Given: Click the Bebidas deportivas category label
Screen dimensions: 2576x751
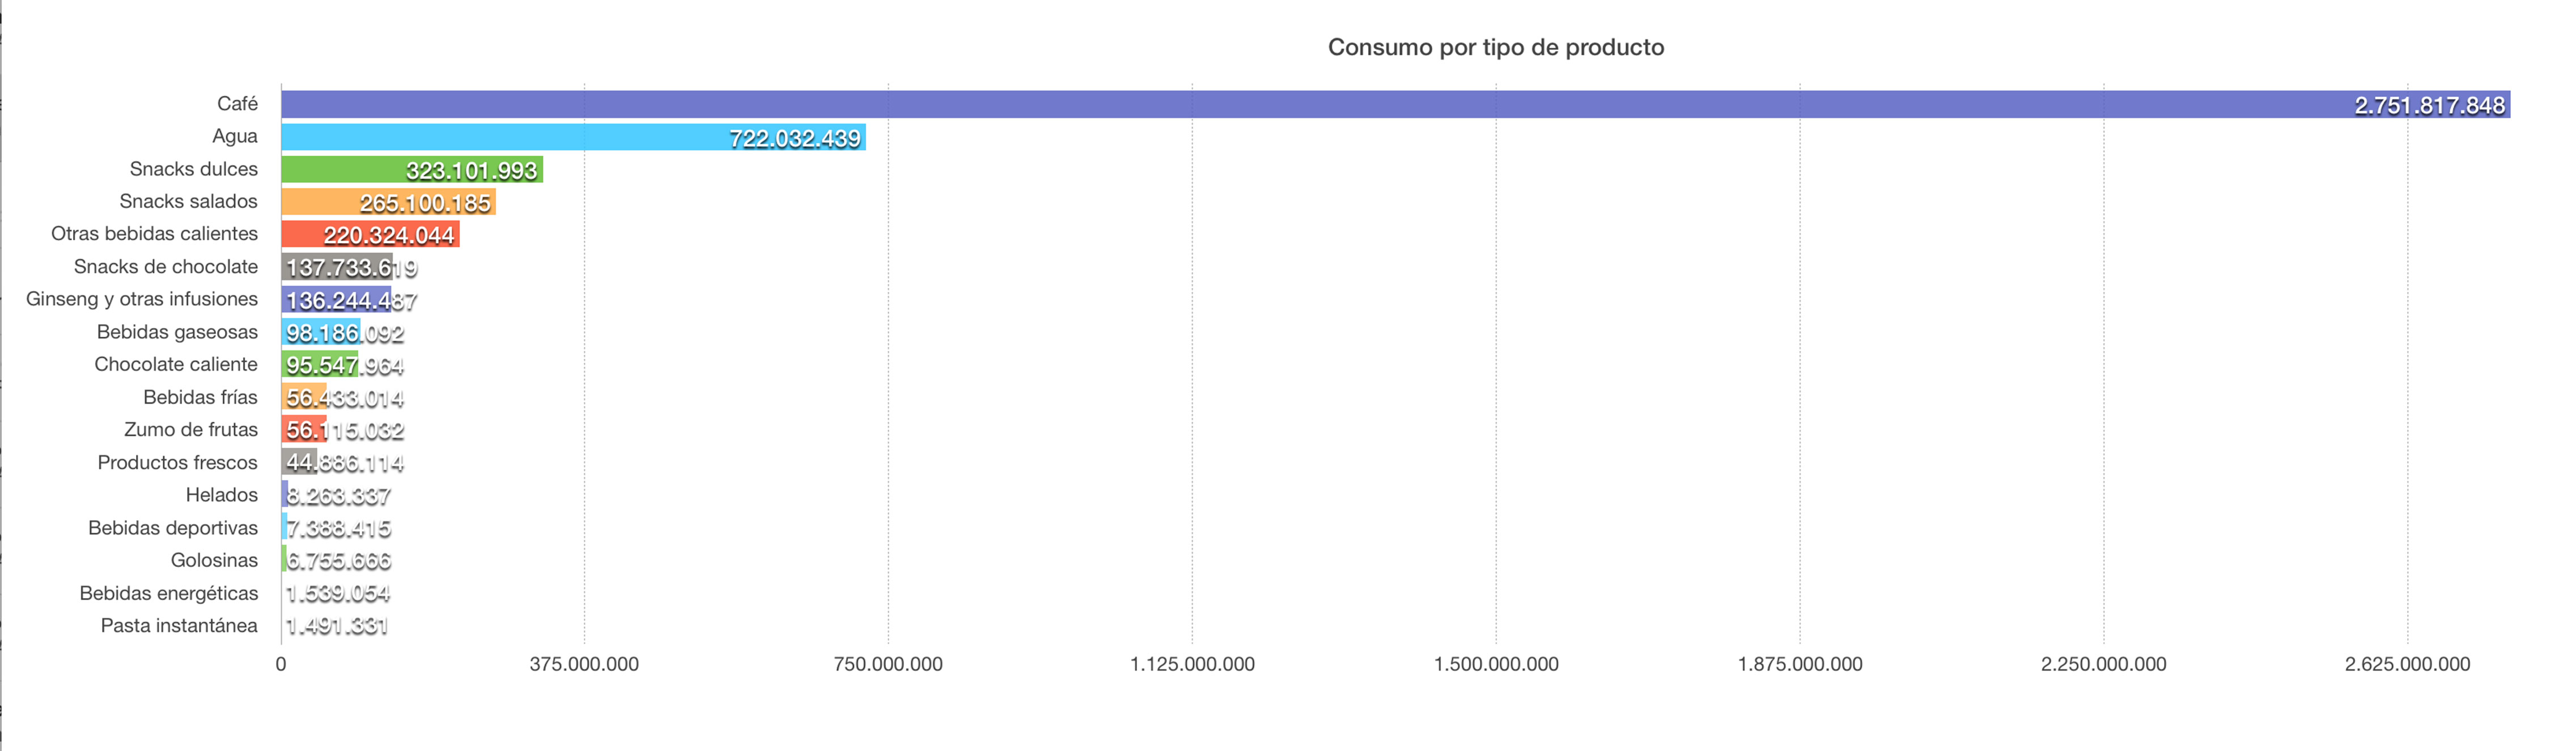Looking at the screenshot, I should coord(172,528).
